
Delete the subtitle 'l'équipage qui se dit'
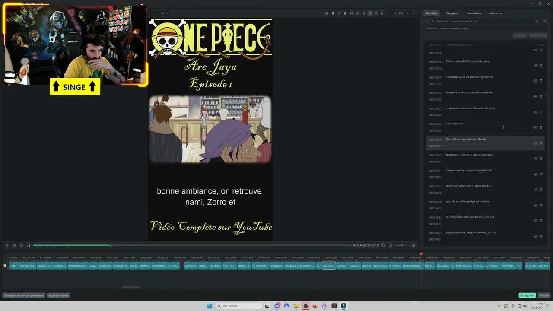point(541,81)
